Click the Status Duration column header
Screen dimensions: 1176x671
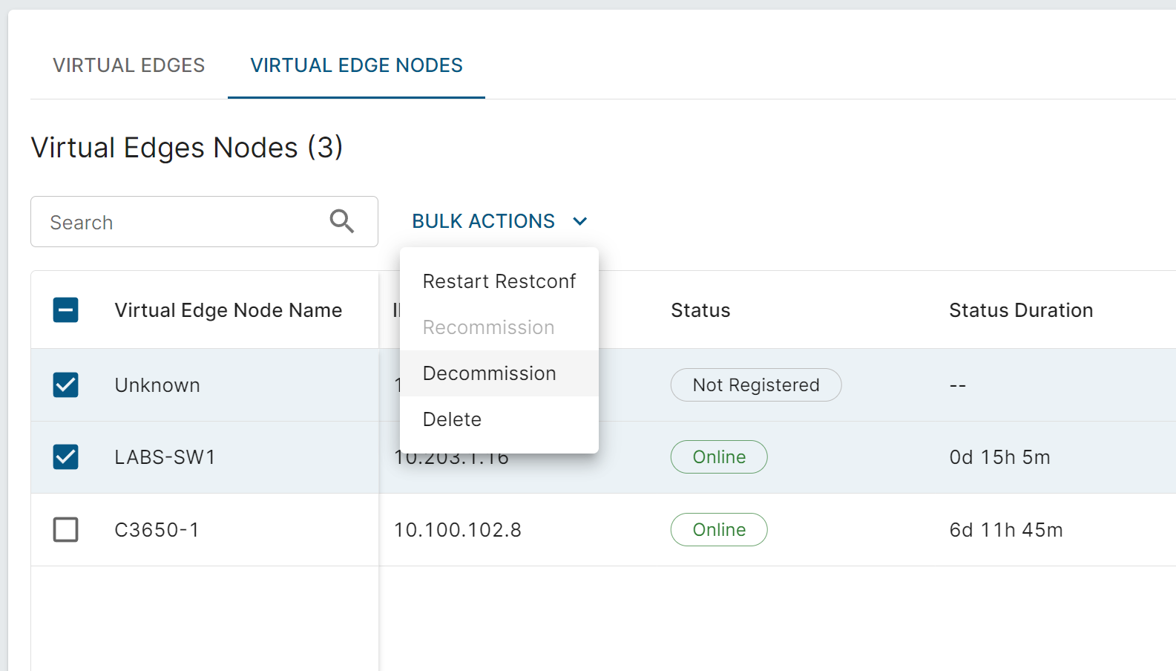pyautogui.click(x=1021, y=310)
